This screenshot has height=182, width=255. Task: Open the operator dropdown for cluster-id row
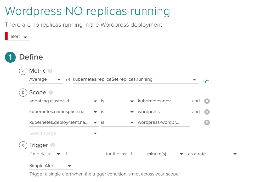pos(118,101)
